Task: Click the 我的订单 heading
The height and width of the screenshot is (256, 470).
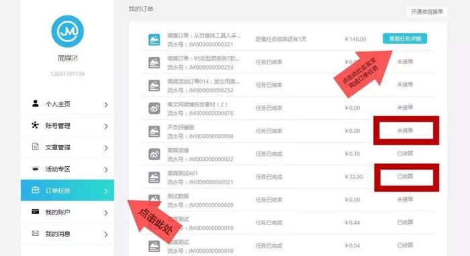Action: click(141, 9)
